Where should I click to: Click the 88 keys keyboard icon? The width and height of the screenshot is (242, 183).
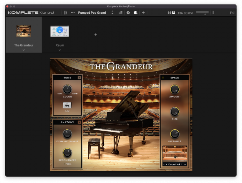point(171,13)
